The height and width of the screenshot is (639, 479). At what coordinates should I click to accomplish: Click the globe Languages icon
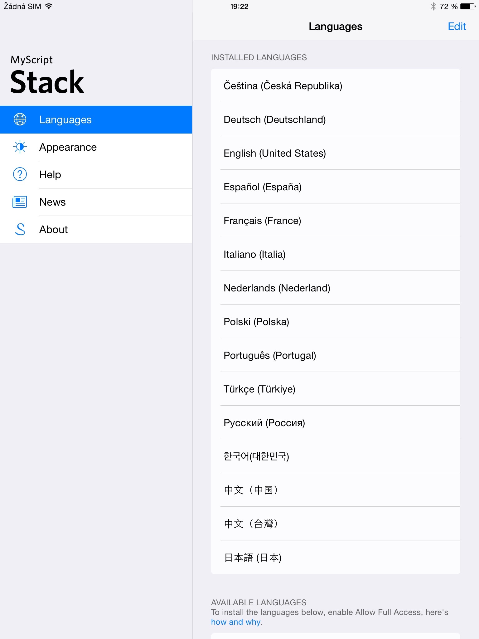(20, 120)
